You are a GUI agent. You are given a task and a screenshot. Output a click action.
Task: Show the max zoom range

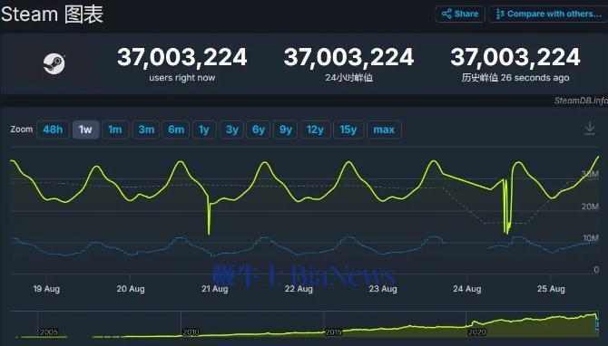pyautogui.click(x=384, y=130)
